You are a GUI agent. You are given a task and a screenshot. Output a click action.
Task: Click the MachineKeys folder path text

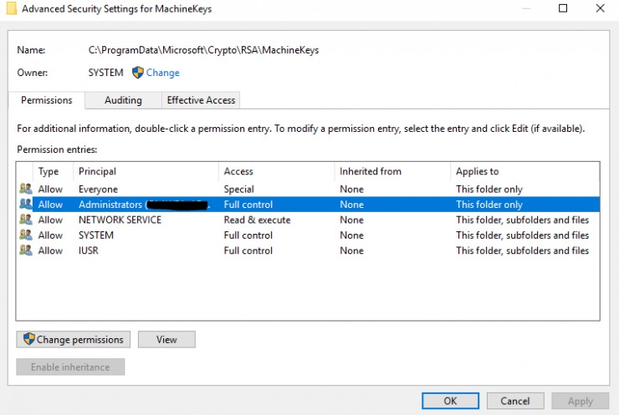(204, 50)
